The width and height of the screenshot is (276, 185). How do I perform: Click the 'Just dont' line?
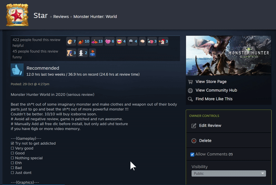pyautogui.click(x=21, y=173)
